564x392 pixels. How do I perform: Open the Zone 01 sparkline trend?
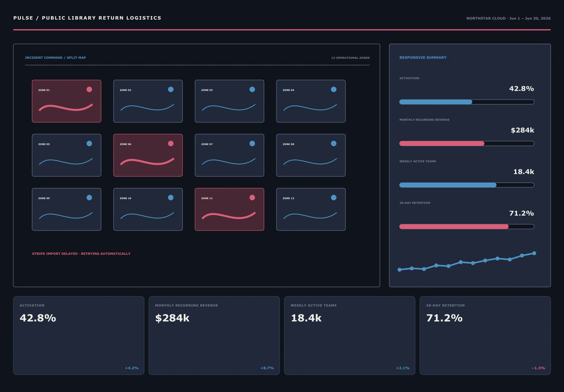coord(66,107)
